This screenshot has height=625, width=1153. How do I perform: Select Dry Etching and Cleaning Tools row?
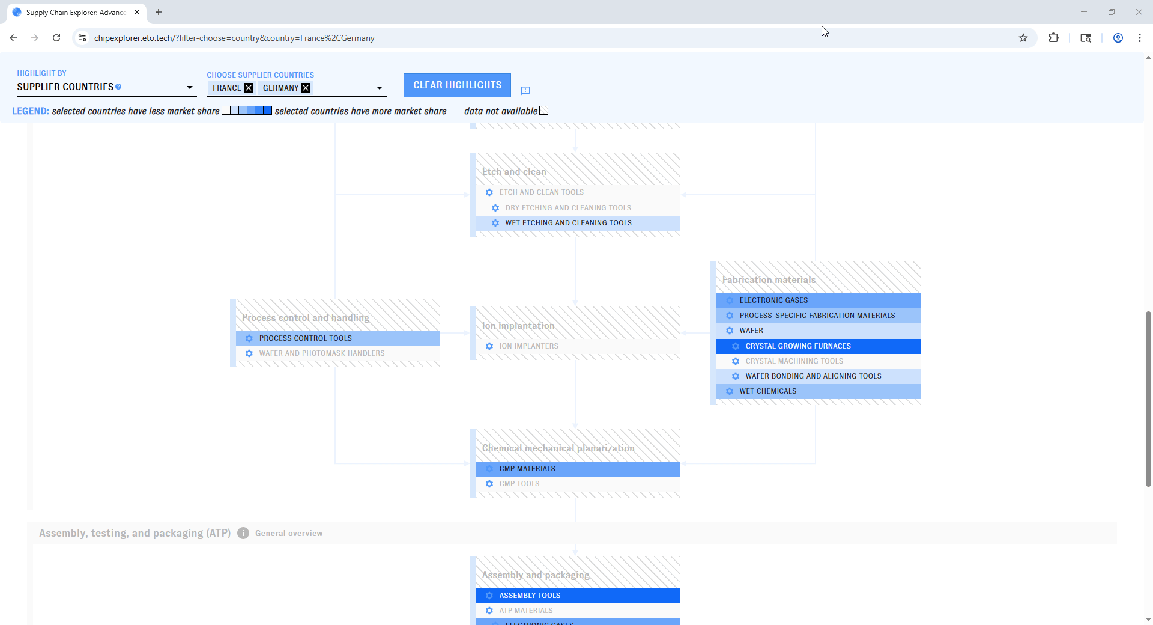578,208
